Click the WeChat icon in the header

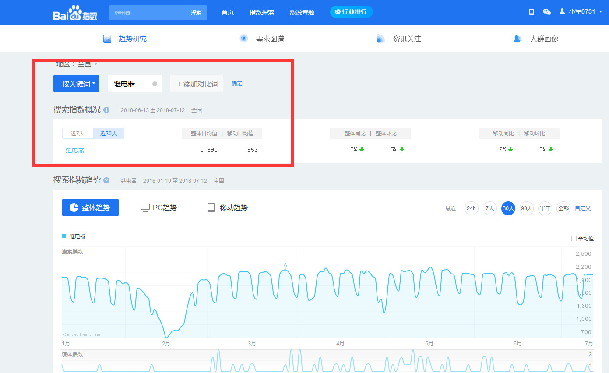546,12
